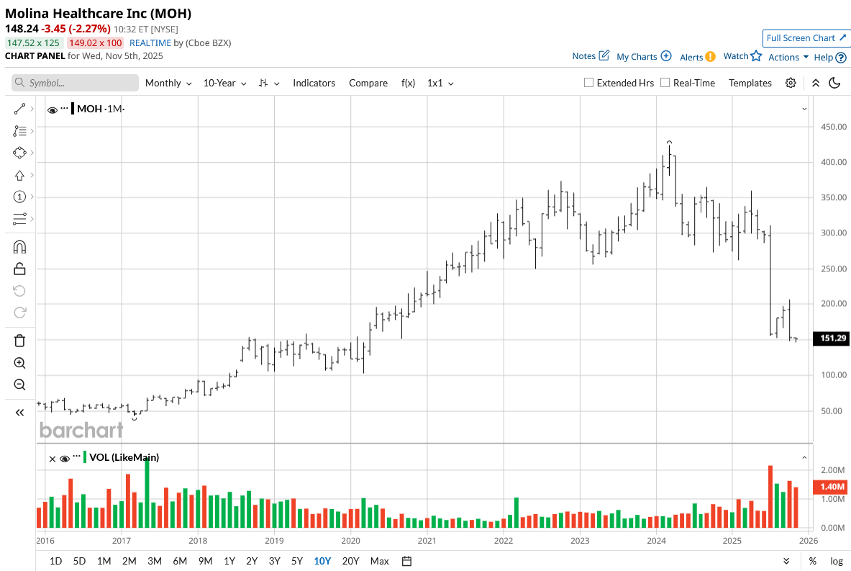The image size is (851, 571).
Task: Expand the 1x1 grid layout dropdown
Action: 440,83
